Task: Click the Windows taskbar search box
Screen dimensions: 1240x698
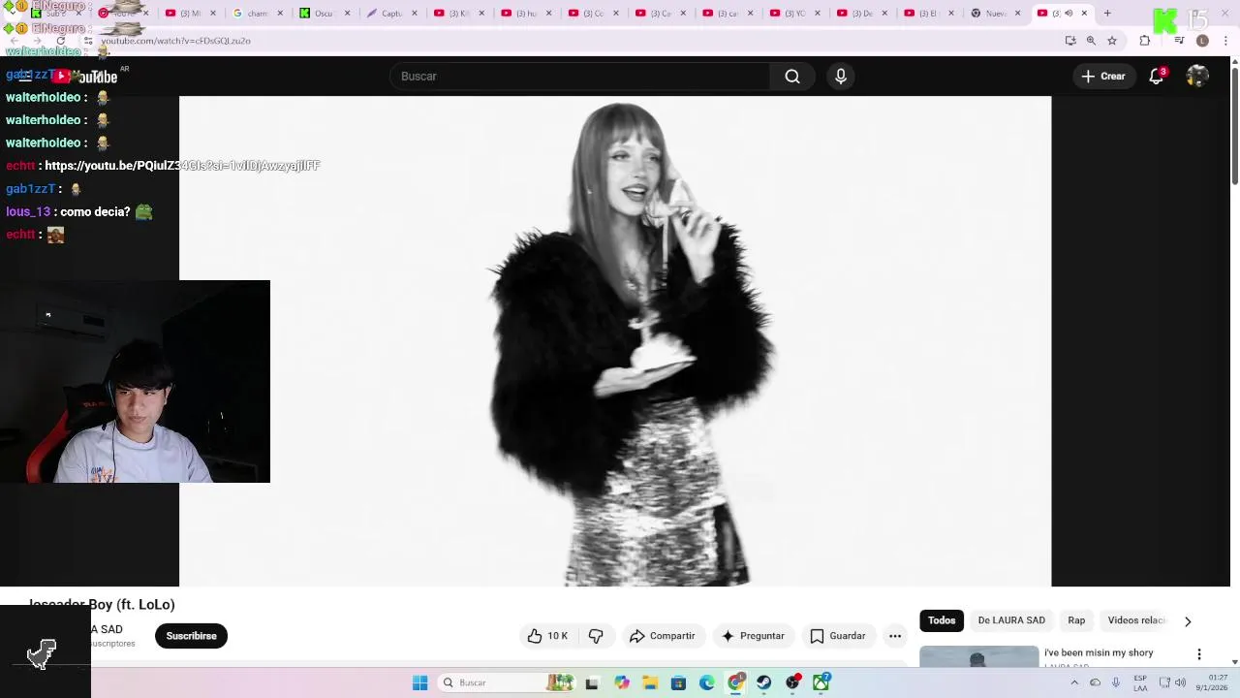Action: pos(506,682)
